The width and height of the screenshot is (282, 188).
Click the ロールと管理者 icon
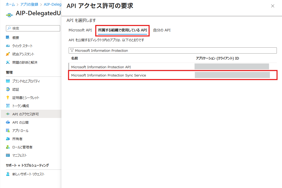click(8, 147)
